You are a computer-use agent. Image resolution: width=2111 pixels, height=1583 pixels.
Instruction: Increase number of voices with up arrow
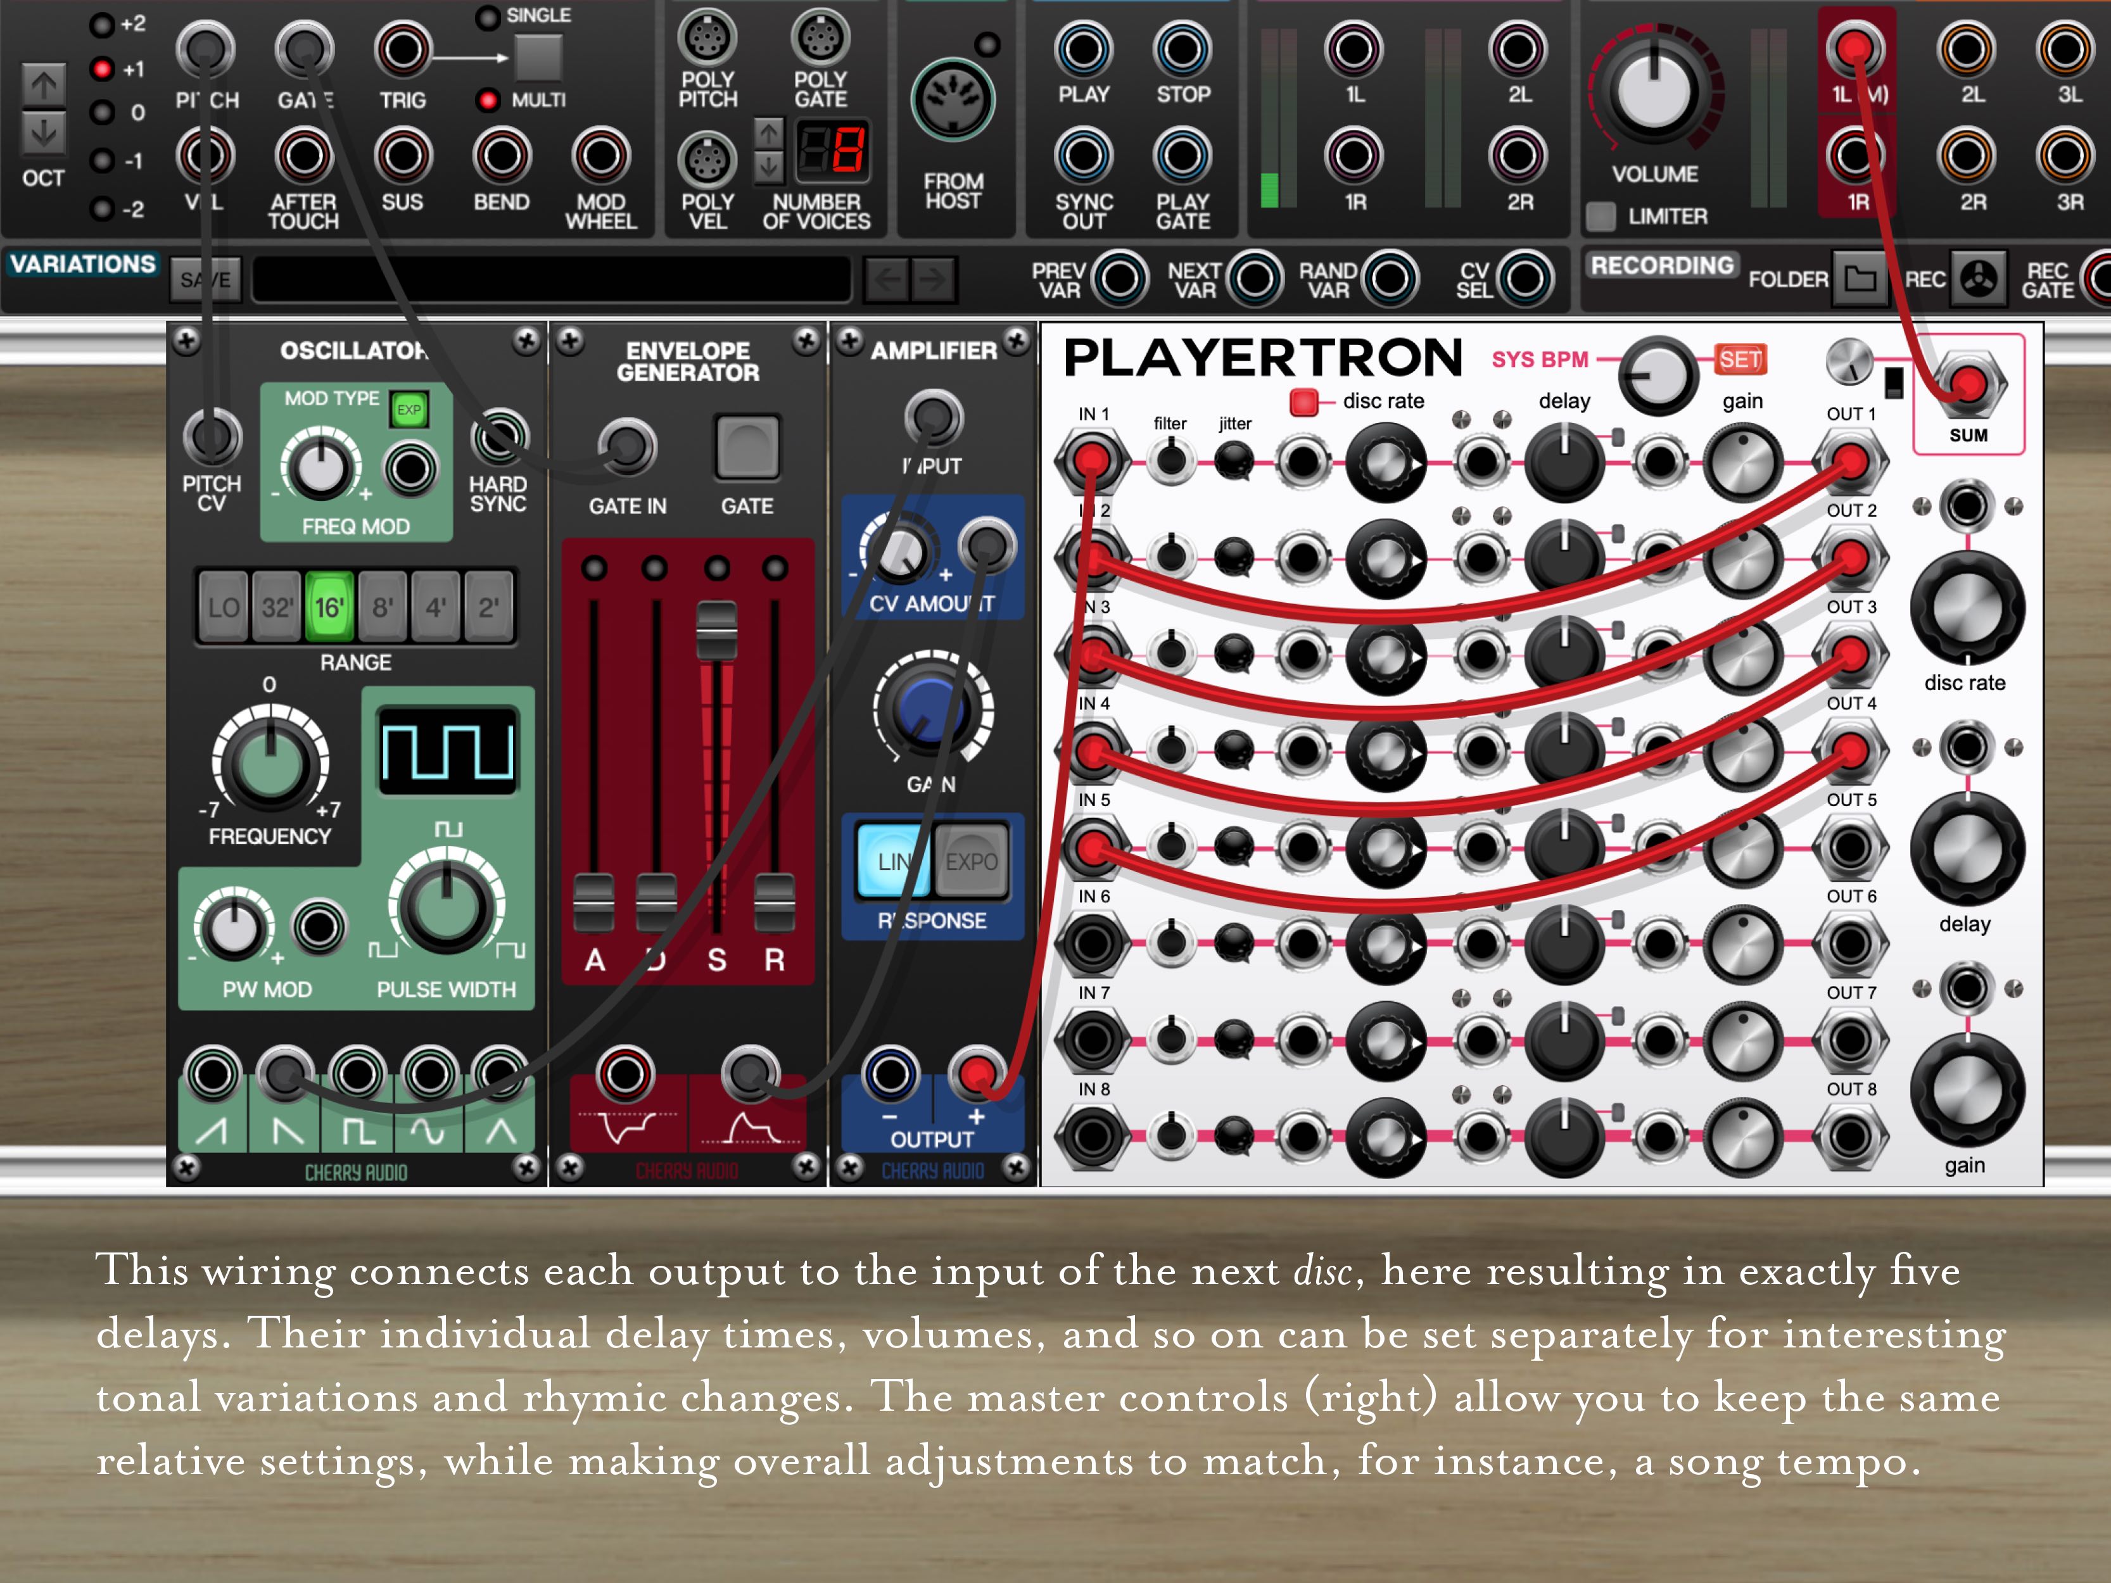click(x=769, y=132)
